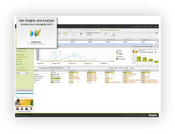
Task: Click the Subscribers sidebar icon
Action: (x=17, y=55)
